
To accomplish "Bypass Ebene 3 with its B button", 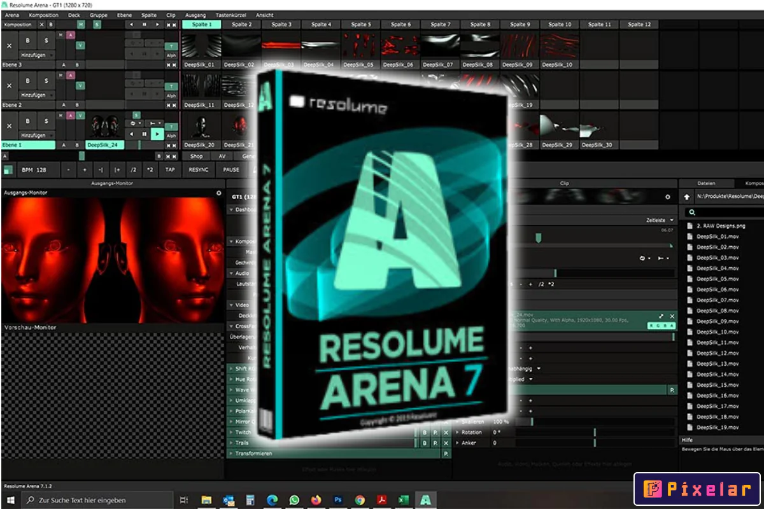I will 27,40.
